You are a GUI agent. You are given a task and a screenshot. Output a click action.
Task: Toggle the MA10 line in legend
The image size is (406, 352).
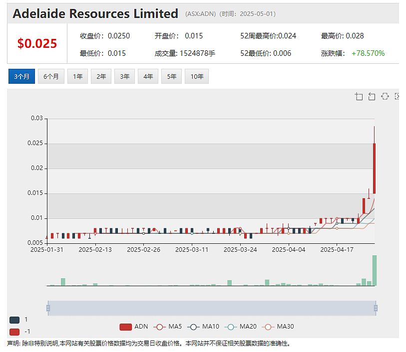[x=203, y=327]
